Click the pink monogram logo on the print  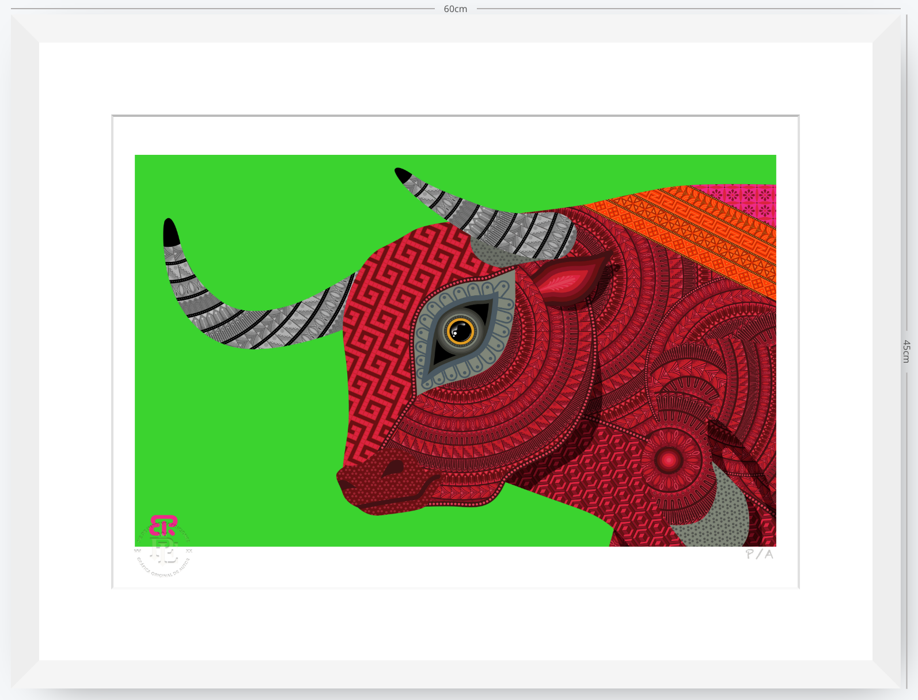pos(163,526)
